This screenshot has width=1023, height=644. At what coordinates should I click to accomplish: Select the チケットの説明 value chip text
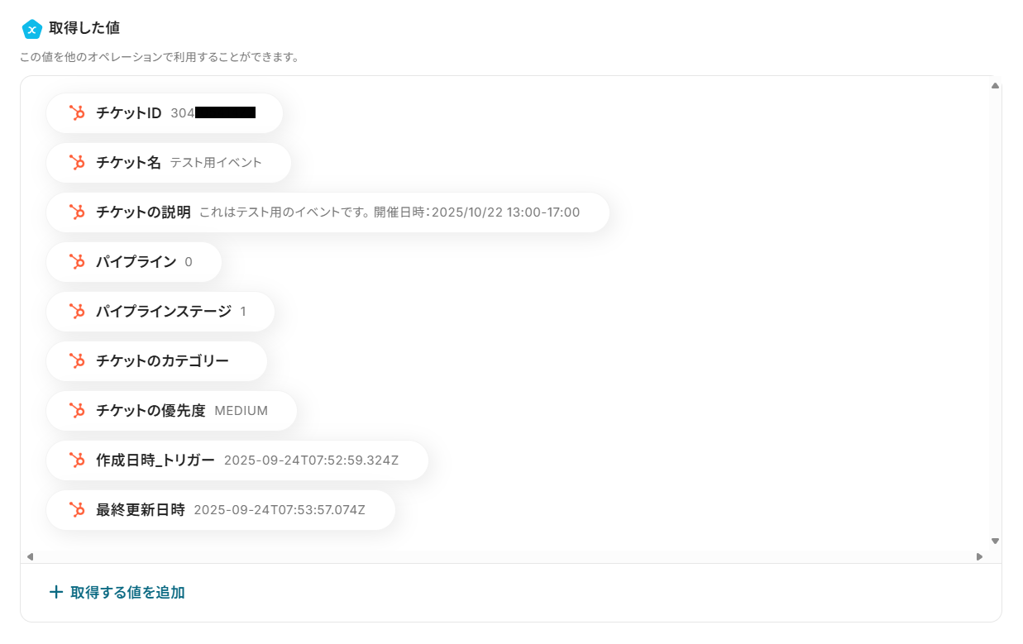pos(389,212)
